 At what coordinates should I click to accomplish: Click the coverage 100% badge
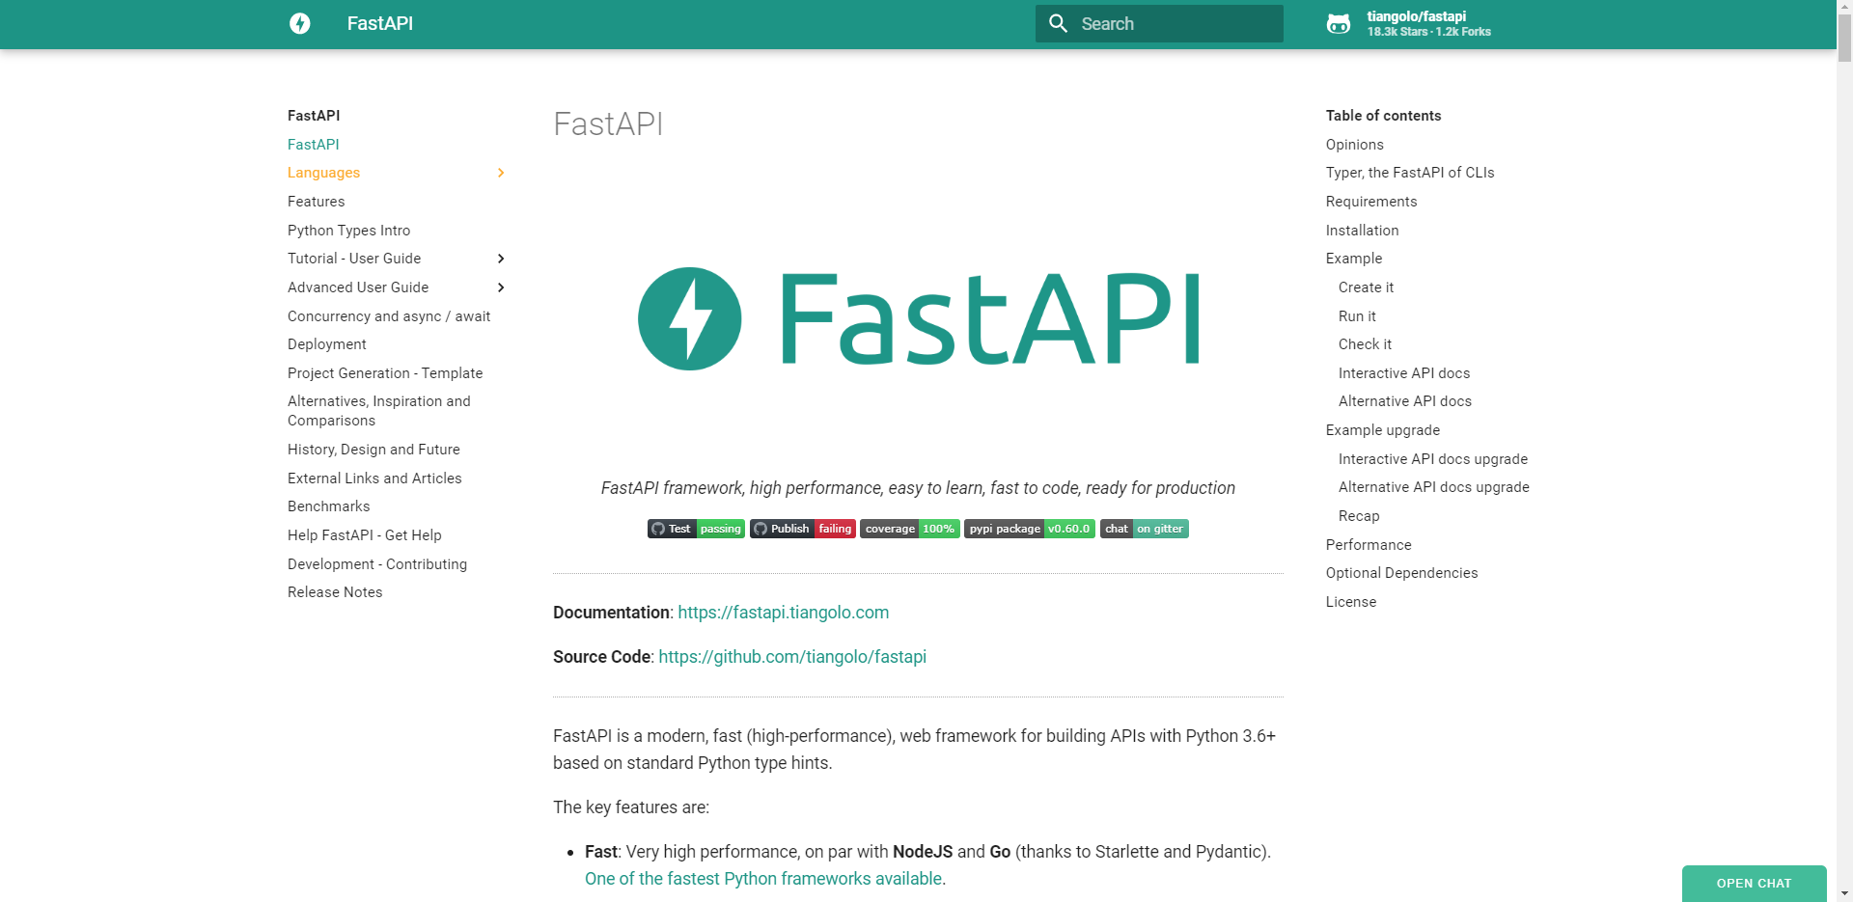click(x=910, y=529)
